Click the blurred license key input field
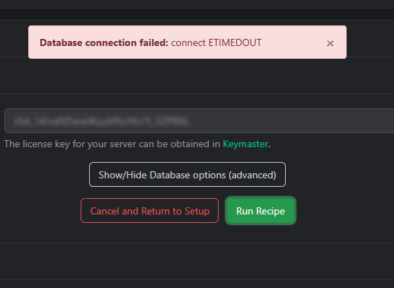Screen dimensions: 394x288 coord(199,120)
